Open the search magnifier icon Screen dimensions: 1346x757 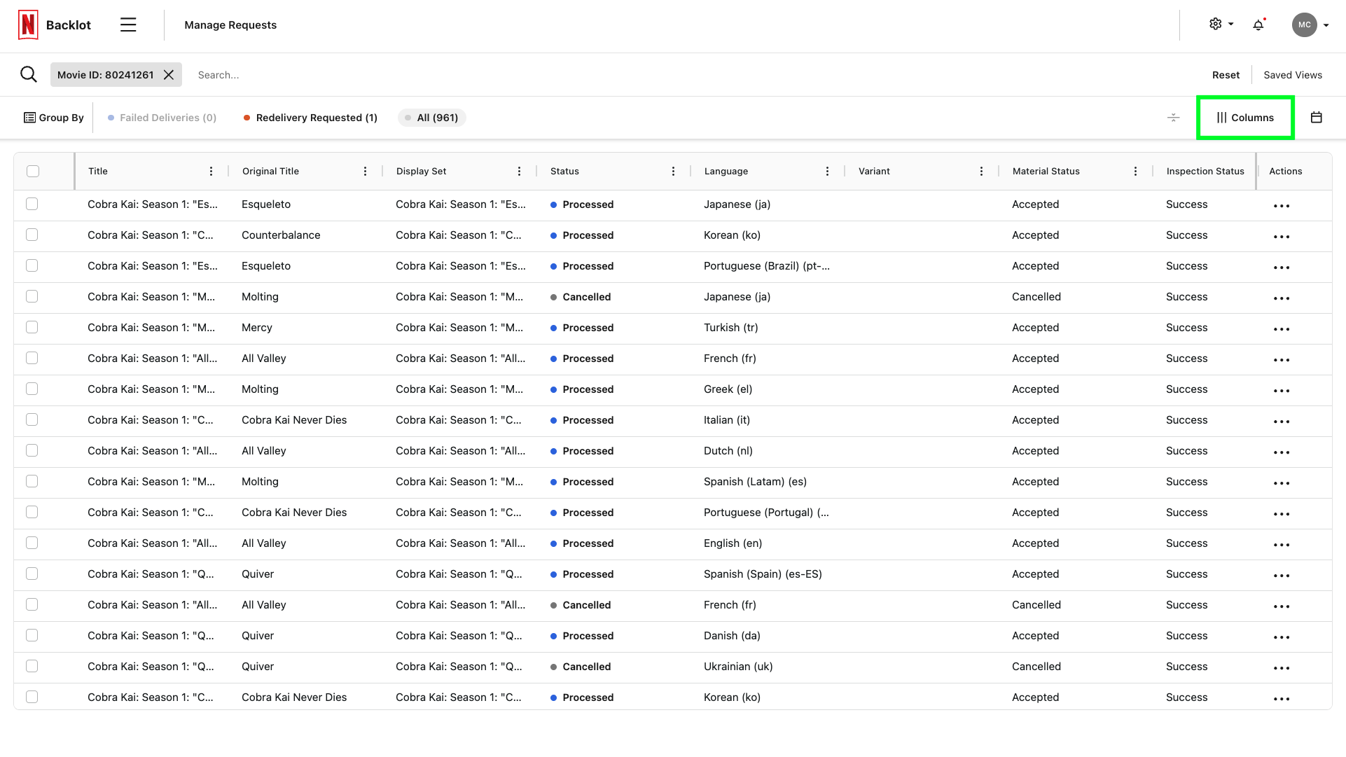[x=29, y=74]
